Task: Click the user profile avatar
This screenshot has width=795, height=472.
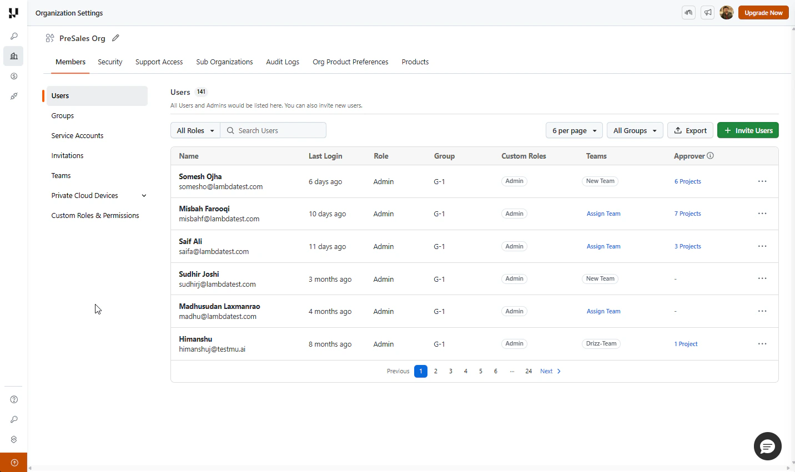Action: pos(727,12)
